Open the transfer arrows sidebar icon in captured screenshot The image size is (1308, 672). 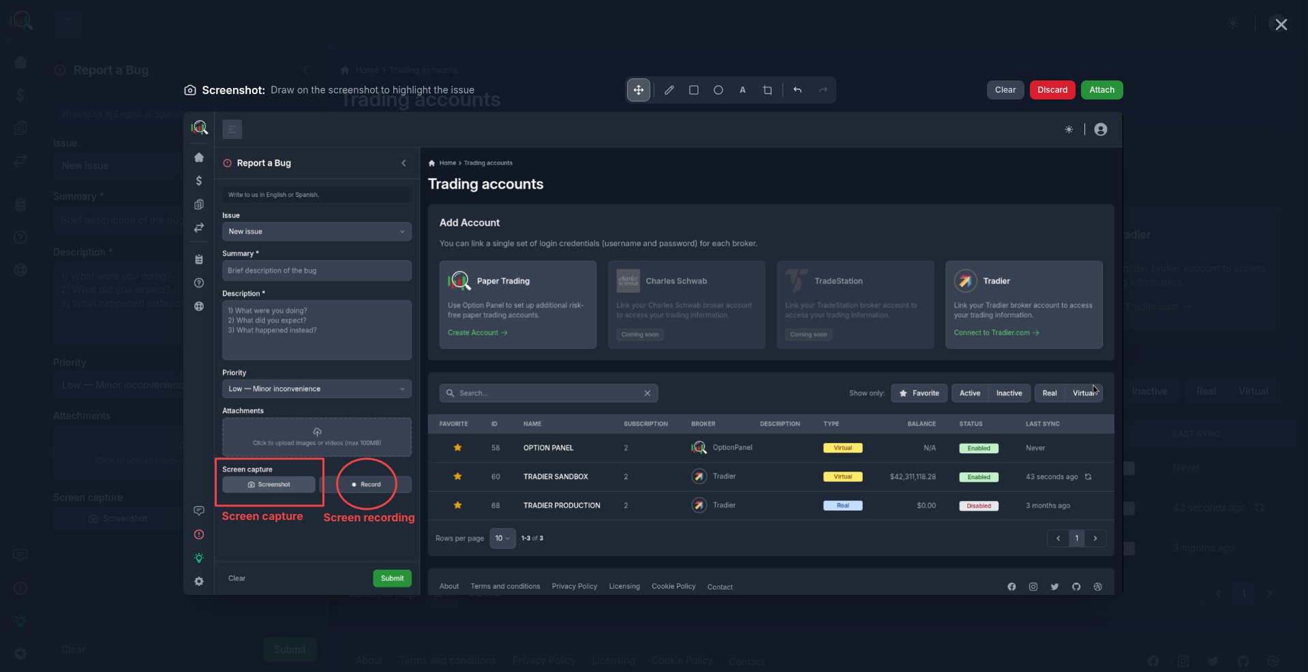199,228
